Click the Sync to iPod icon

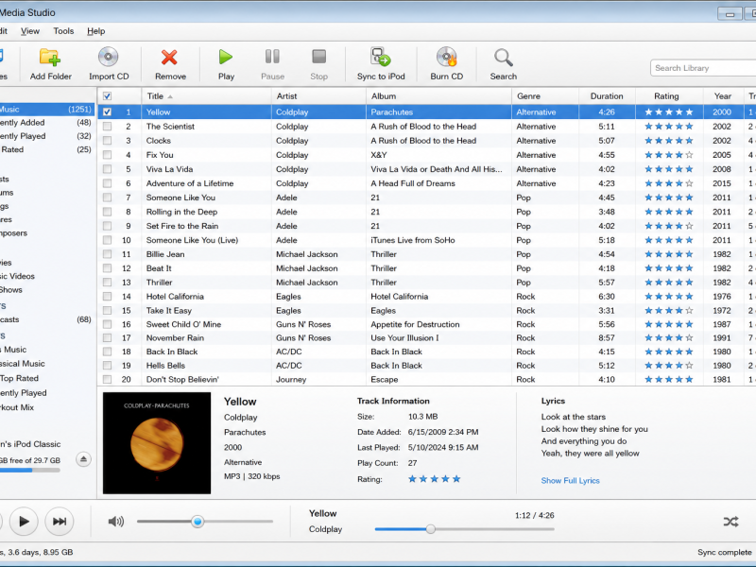381,57
